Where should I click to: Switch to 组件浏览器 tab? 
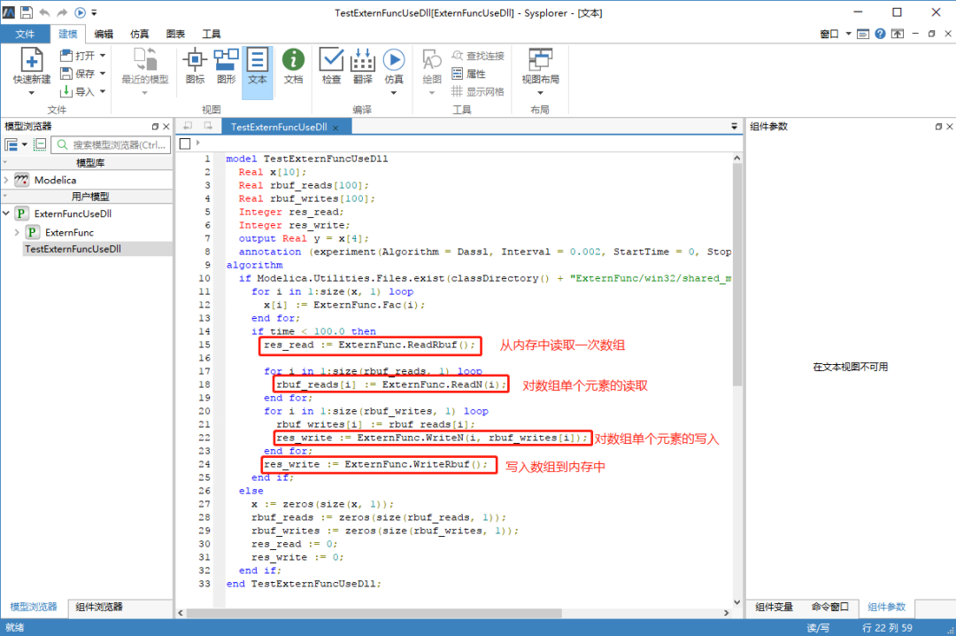click(99, 607)
